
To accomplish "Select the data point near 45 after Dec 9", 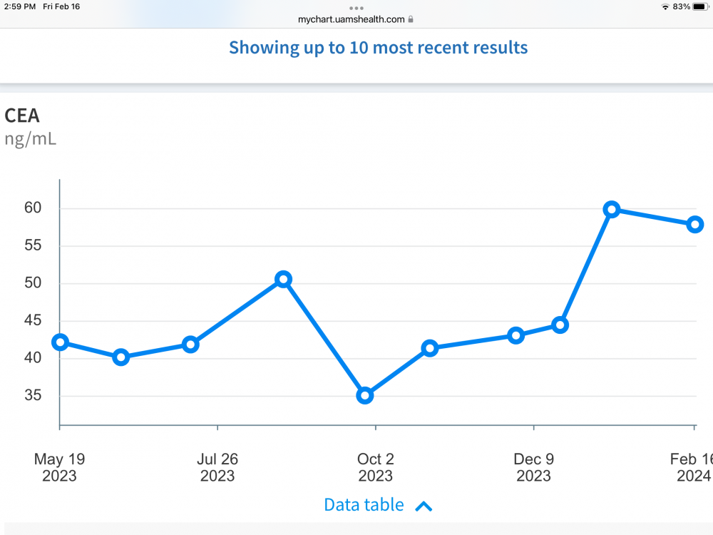I will pyautogui.click(x=560, y=325).
